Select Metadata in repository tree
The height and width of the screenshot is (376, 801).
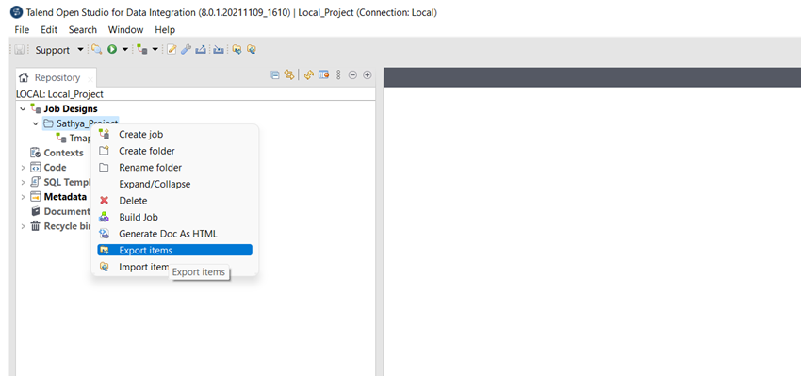click(65, 197)
